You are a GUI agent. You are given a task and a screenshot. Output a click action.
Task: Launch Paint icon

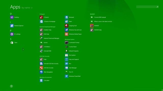click(x=66, y=21)
